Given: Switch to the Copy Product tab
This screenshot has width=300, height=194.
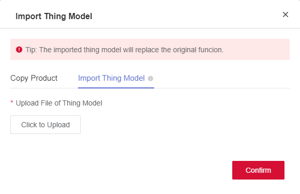Looking at the screenshot, I should point(34,78).
